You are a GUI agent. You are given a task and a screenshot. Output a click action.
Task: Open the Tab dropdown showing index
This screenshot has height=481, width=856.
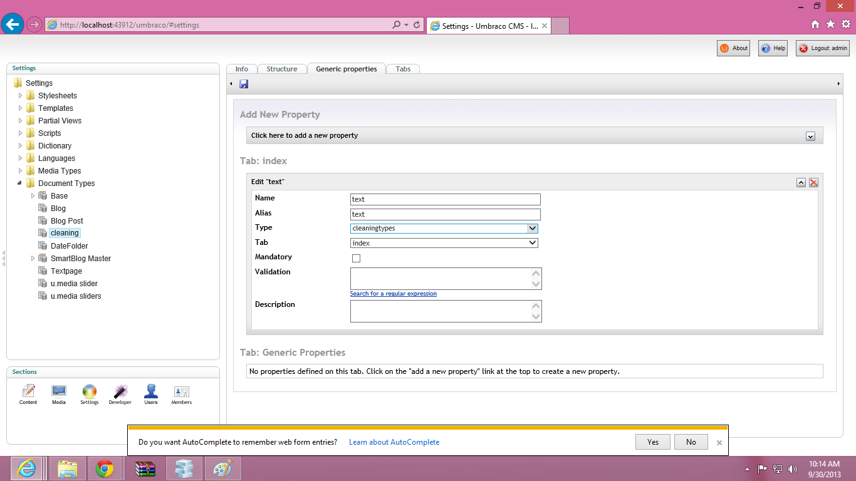pyautogui.click(x=444, y=243)
